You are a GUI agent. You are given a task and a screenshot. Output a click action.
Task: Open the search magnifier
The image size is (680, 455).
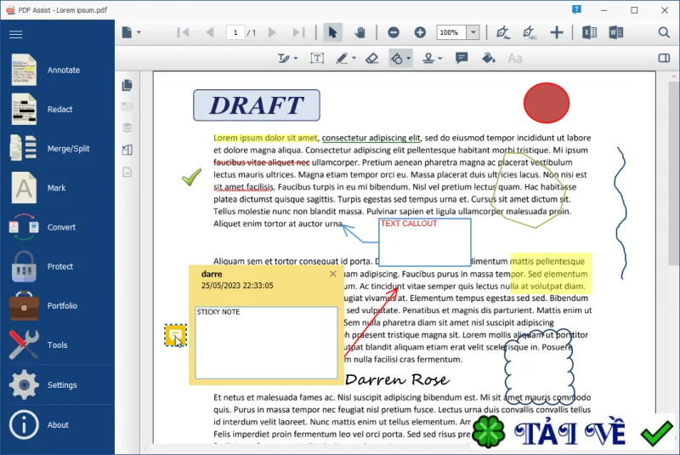[664, 32]
